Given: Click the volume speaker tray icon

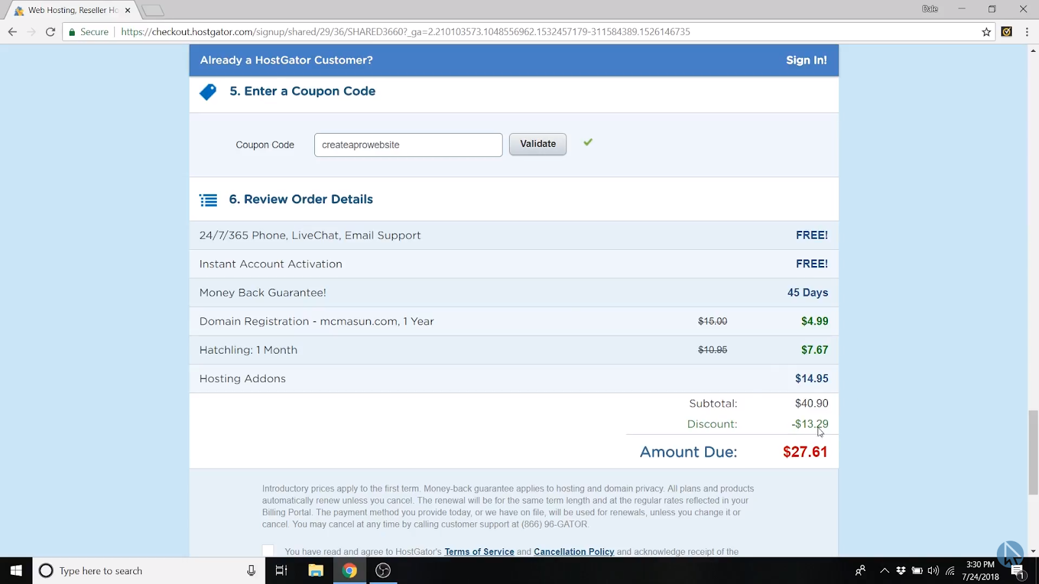Looking at the screenshot, I should pos(933,570).
